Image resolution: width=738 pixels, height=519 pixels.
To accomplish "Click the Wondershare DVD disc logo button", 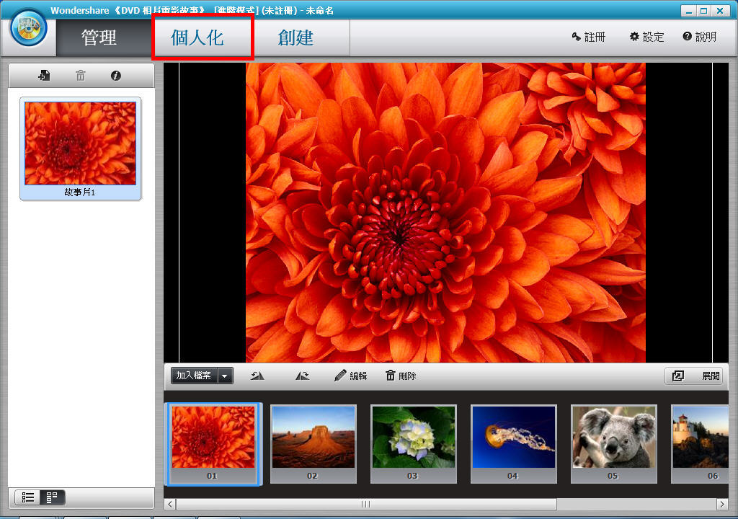I will coord(29,29).
